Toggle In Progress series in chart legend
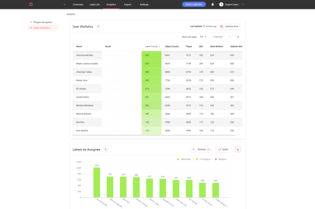The image size is (315, 209). (203, 159)
